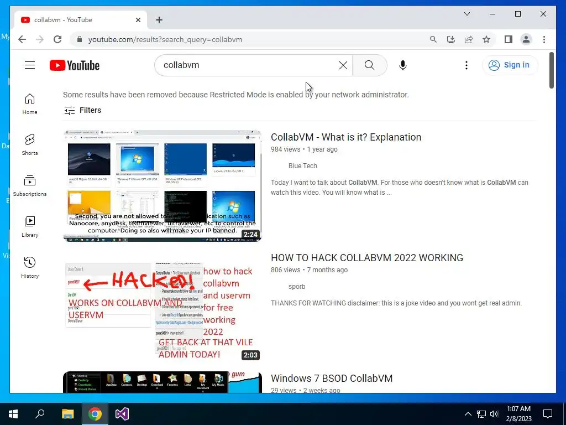Open Library in sidebar
This screenshot has height=425, width=566.
[x=30, y=226]
